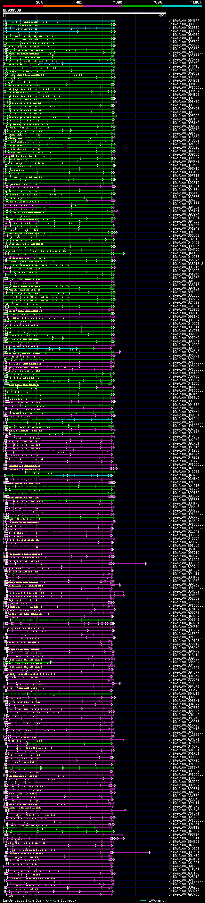Select hit label UniRef100_Q9SN46
Image resolution: width=205 pixels, height=903 pixels.
tap(184, 366)
